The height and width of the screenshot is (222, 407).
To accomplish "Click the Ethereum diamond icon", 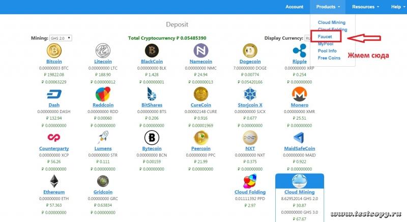I will [x=54, y=181].
